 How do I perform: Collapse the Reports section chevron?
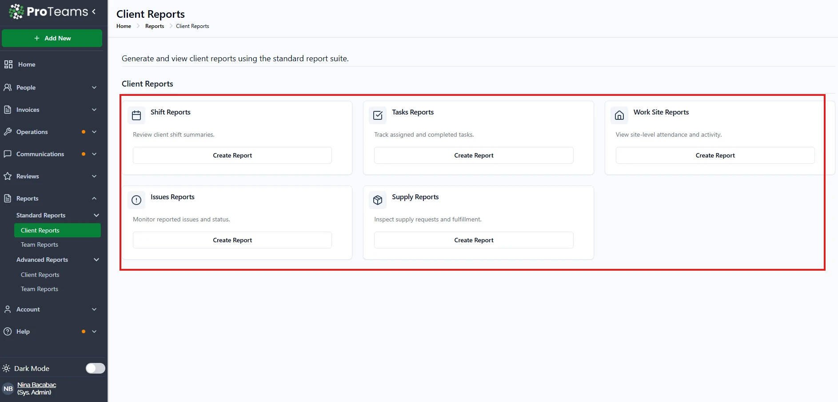[94, 198]
